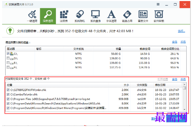Image resolution: width=194 pixels, height=128 pixels.
Task: Open the 软件卸载 software uninstall tool
Action: 159,16
